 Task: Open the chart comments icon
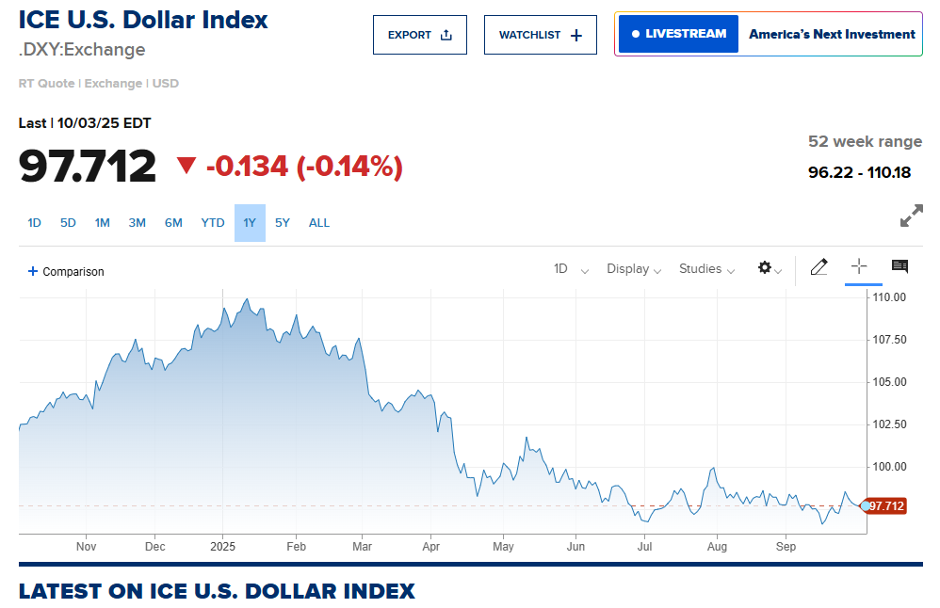tap(899, 267)
